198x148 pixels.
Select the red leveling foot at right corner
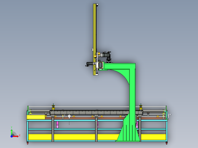167,143
